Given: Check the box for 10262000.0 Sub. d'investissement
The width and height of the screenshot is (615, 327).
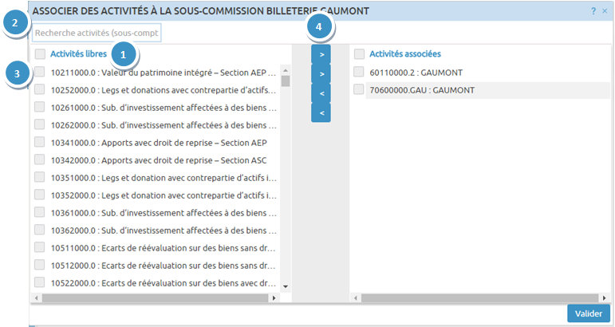Looking at the screenshot, I should [39, 124].
